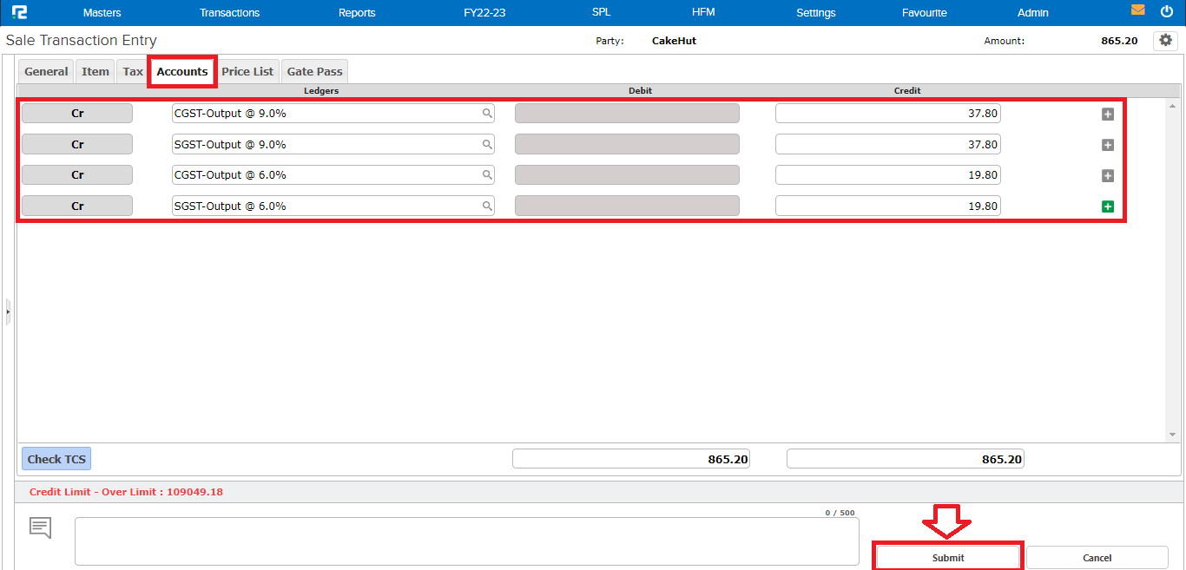Switch to the Item tab

click(x=95, y=71)
